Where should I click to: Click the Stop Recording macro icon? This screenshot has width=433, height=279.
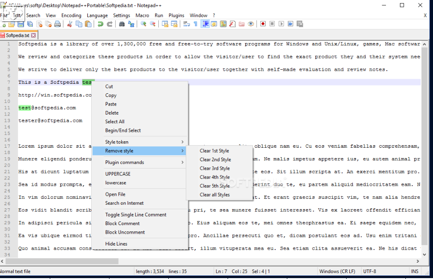pos(272,24)
